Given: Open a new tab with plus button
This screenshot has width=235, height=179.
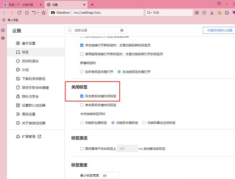Looking at the screenshot, I should (92, 5).
